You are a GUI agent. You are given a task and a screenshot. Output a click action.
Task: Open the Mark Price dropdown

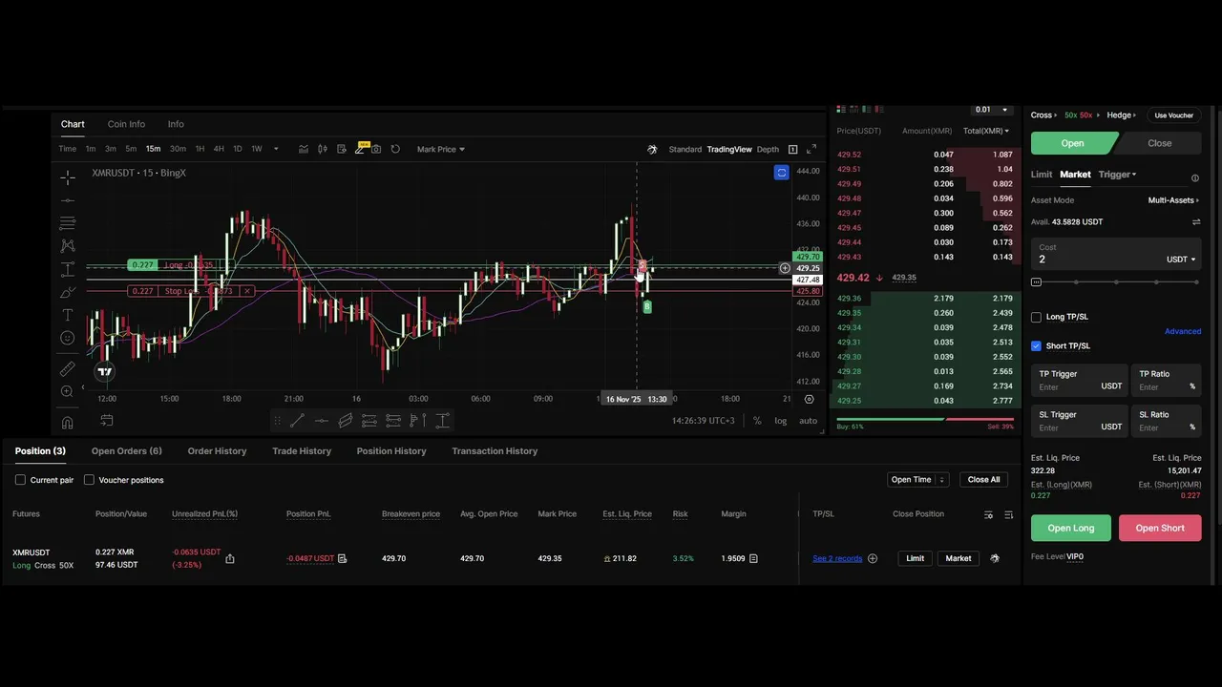pos(441,149)
